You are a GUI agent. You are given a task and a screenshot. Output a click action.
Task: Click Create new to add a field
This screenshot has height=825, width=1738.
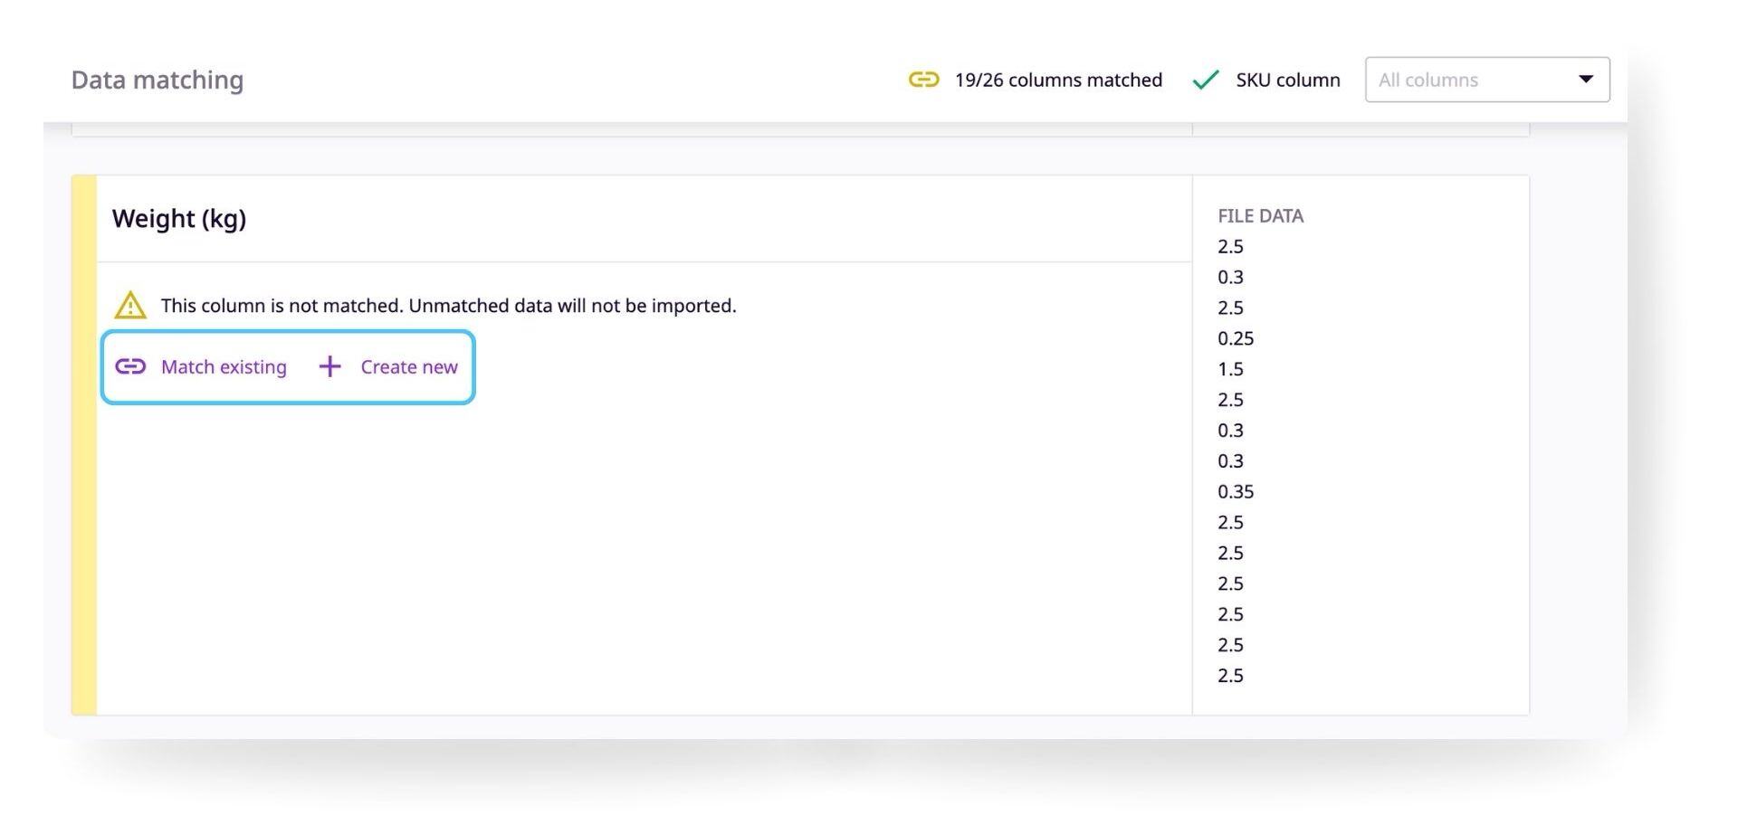pos(408,366)
